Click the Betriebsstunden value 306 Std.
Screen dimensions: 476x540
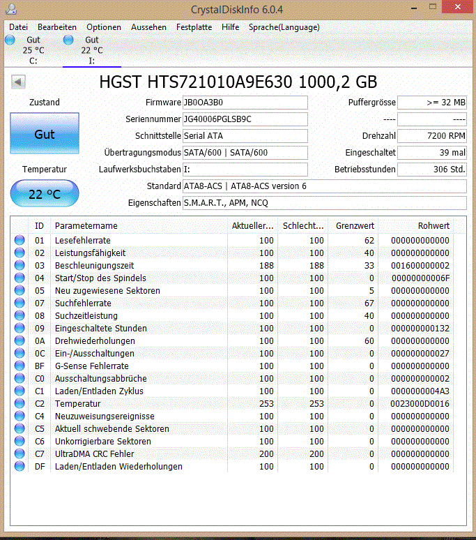click(432, 170)
